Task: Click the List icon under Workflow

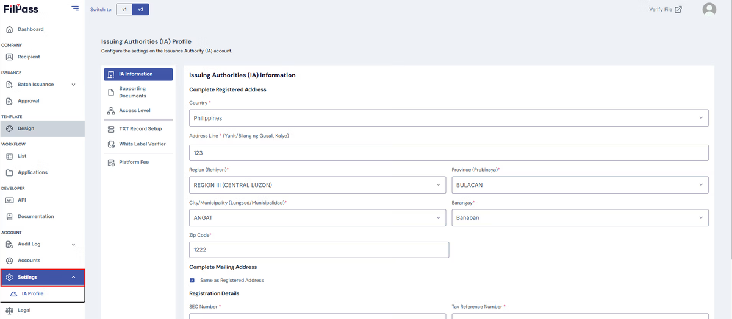Action: point(9,156)
